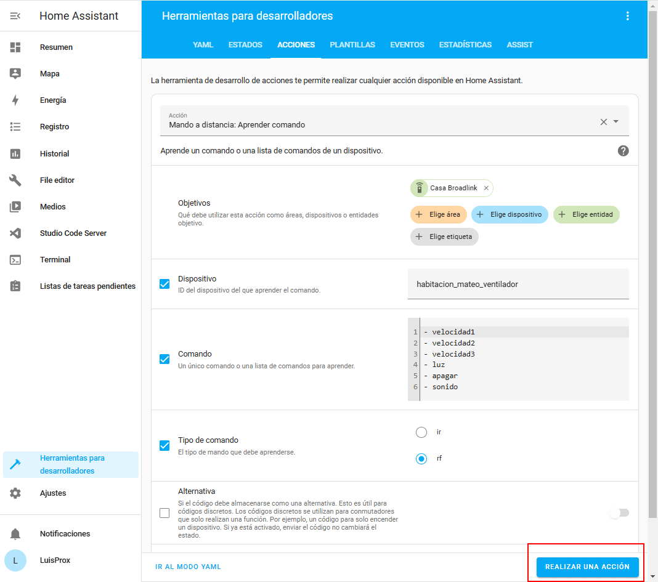Screen dimensions: 658x582
Task: Switch to the ESTADÍSTICAS tab
Action: click(465, 45)
